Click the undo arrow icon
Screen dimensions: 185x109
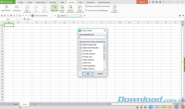click(23, 15)
